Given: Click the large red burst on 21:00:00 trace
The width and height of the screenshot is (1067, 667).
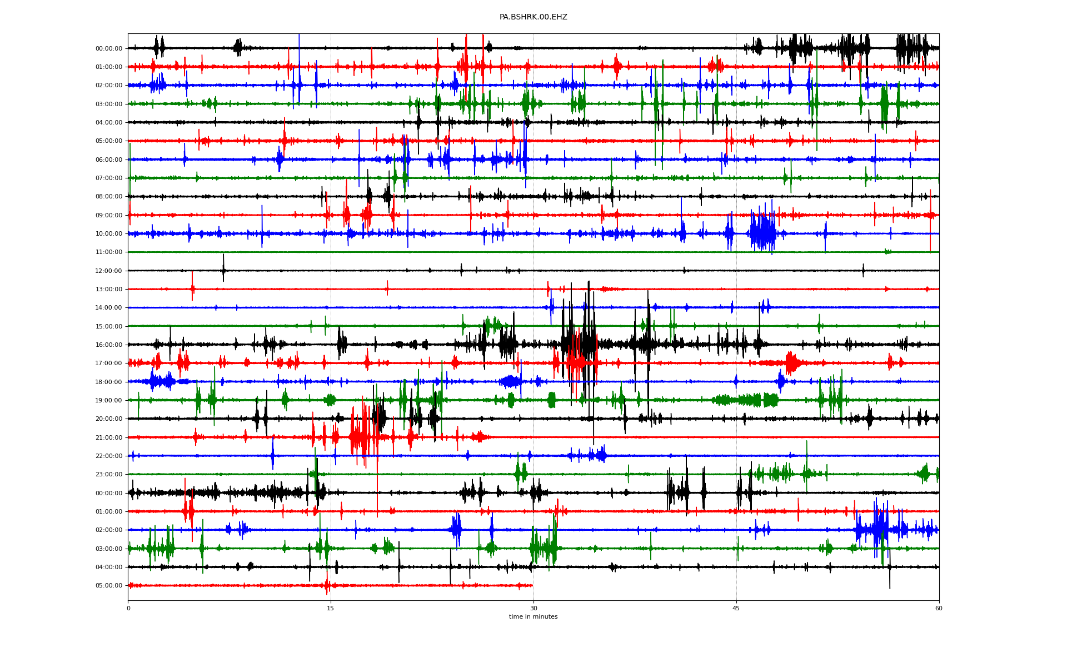Looking at the screenshot, I should 360,437.
